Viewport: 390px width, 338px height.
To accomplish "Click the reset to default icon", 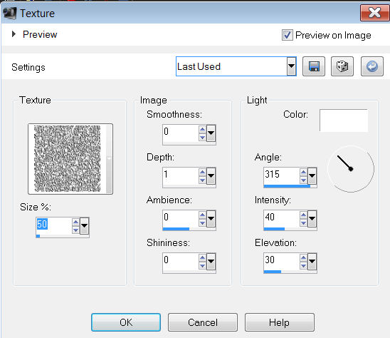I will click(372, 66).
